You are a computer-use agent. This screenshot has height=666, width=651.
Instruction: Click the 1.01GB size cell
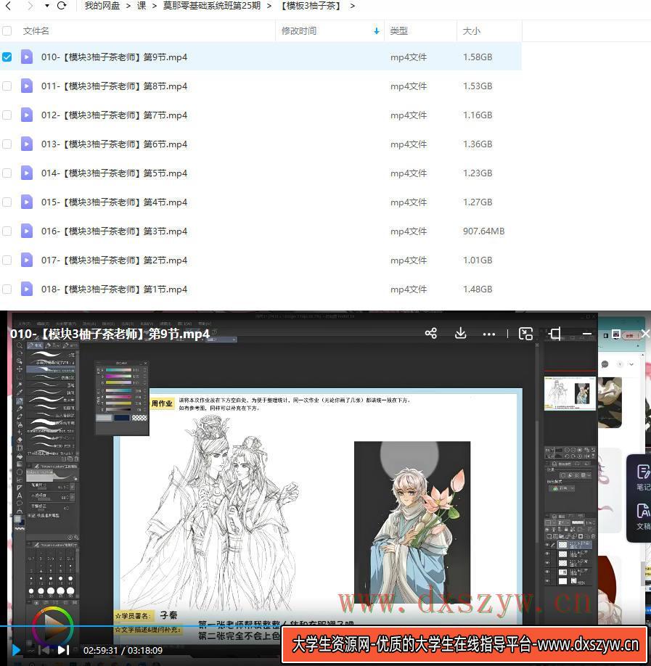(478, 260)
